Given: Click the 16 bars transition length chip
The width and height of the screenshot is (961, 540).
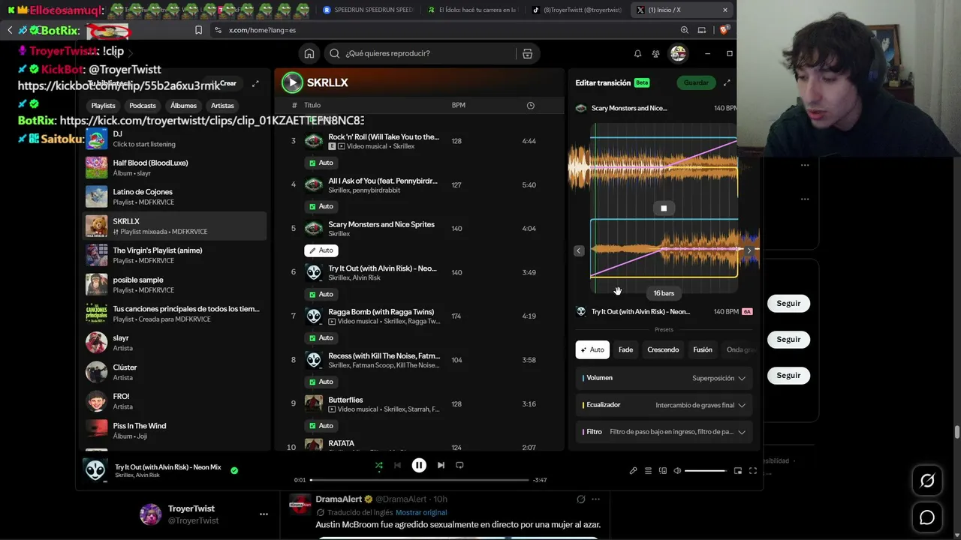Looking at the screenshot, I should tap(664, 293).
